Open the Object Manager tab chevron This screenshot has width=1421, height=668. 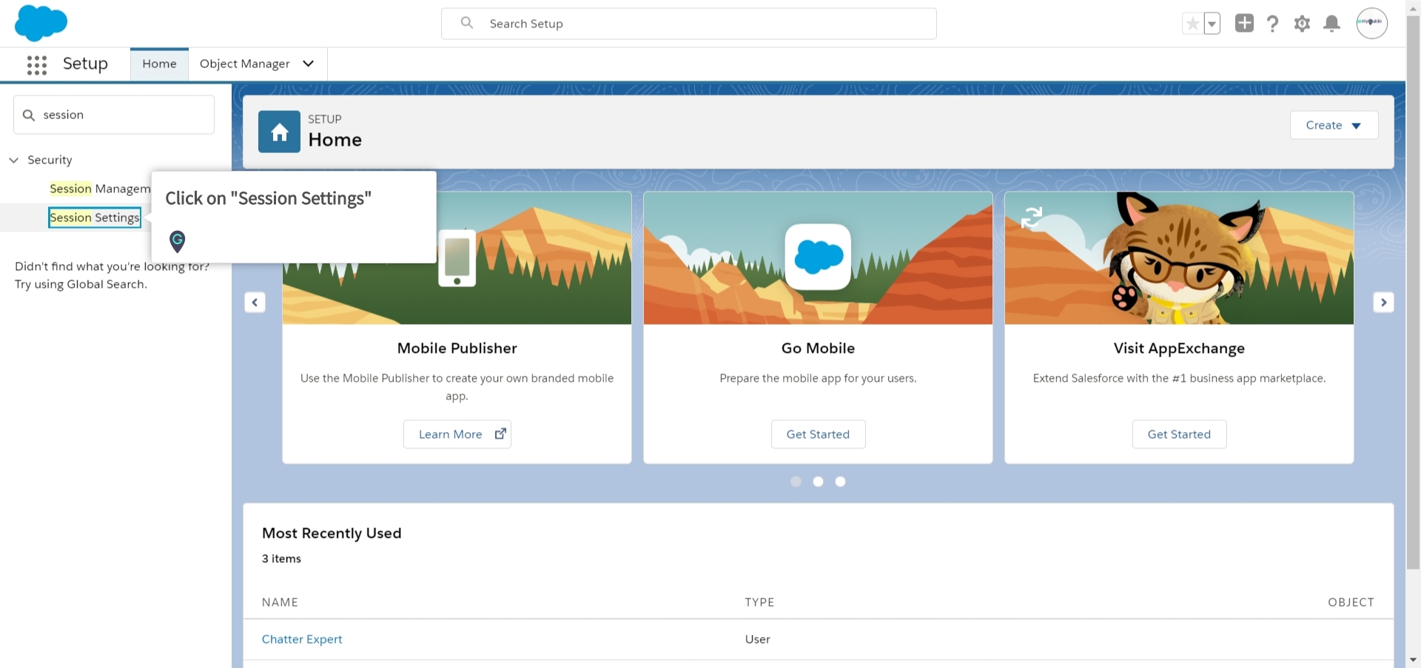(x=309, y=64)
